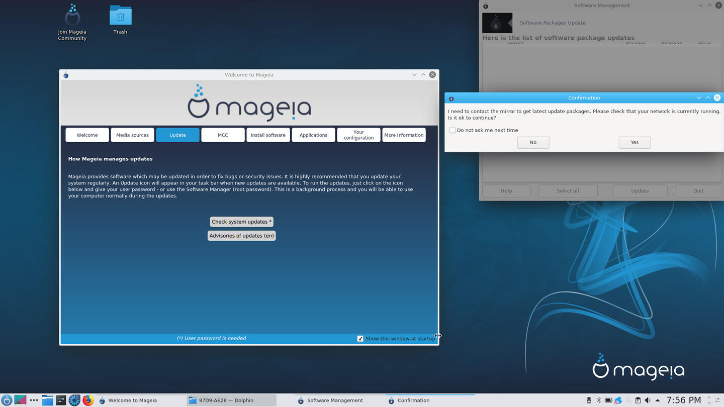Viewport: 724px width, 407px height.
Task: Open the system settings launcher icon
Action: [61, 400]
